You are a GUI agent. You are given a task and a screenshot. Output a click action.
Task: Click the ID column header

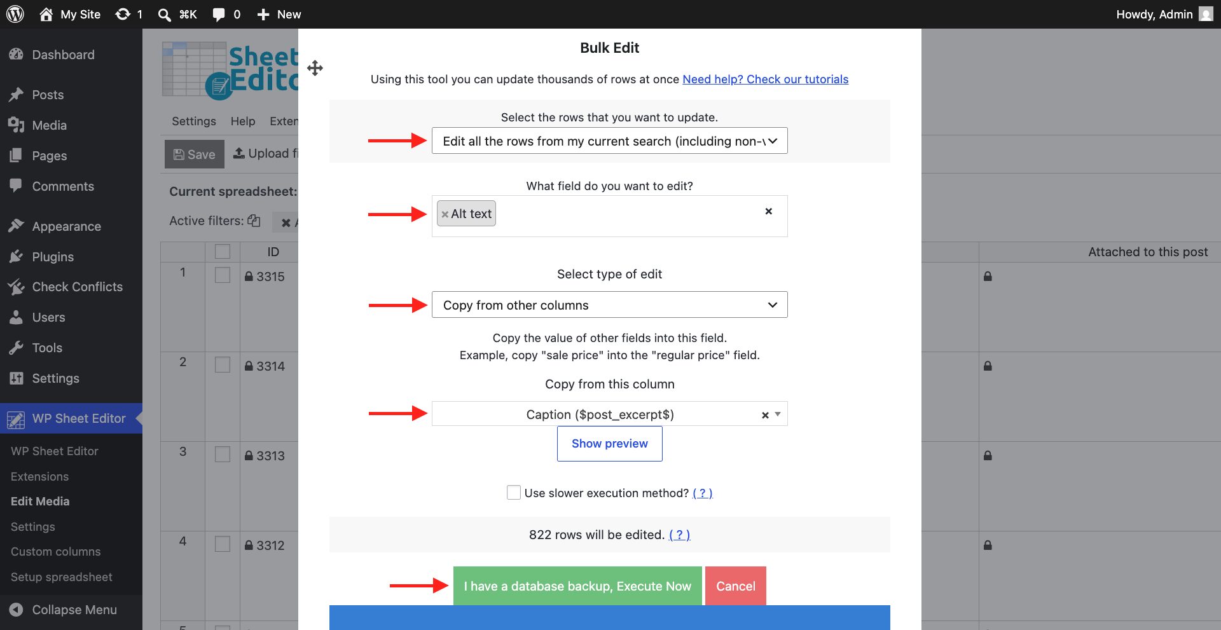[x=273, y=252]
